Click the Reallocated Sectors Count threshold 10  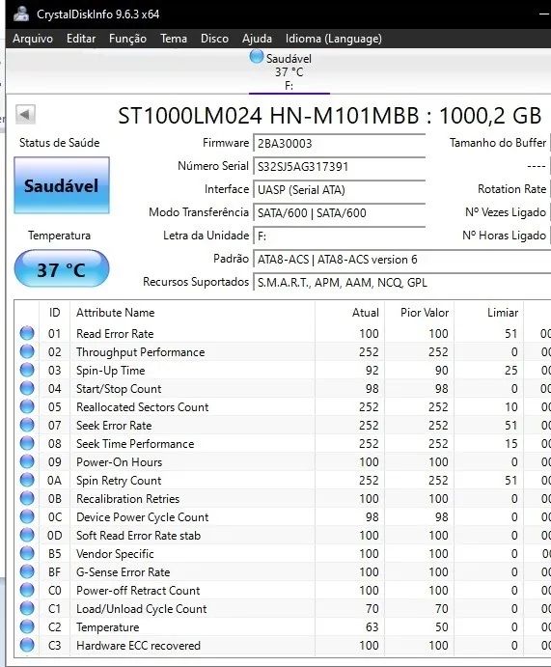tap(511, 407)
